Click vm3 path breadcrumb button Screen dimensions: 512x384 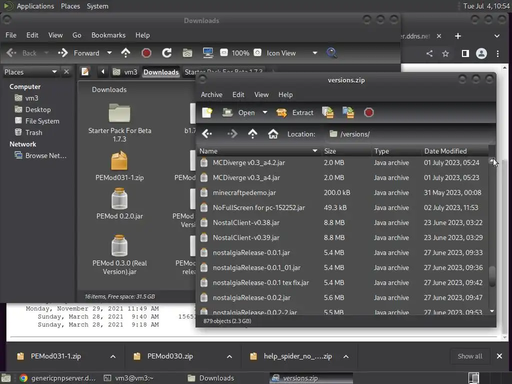tap(125, 72)
